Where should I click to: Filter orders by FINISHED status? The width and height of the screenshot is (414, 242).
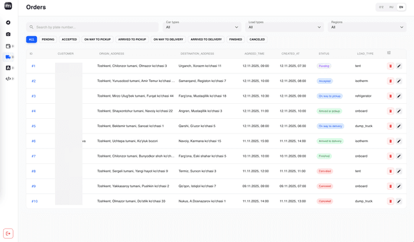pyautogui.click(x=235, y=39)
